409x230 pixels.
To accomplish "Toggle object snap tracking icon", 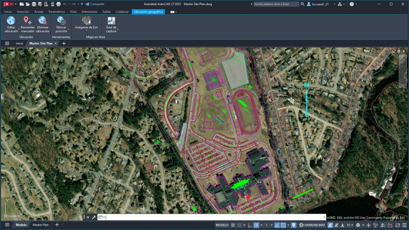I will 277,225.
